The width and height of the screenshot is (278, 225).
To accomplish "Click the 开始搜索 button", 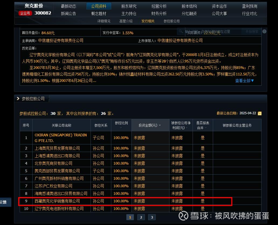I will point(252,32).
